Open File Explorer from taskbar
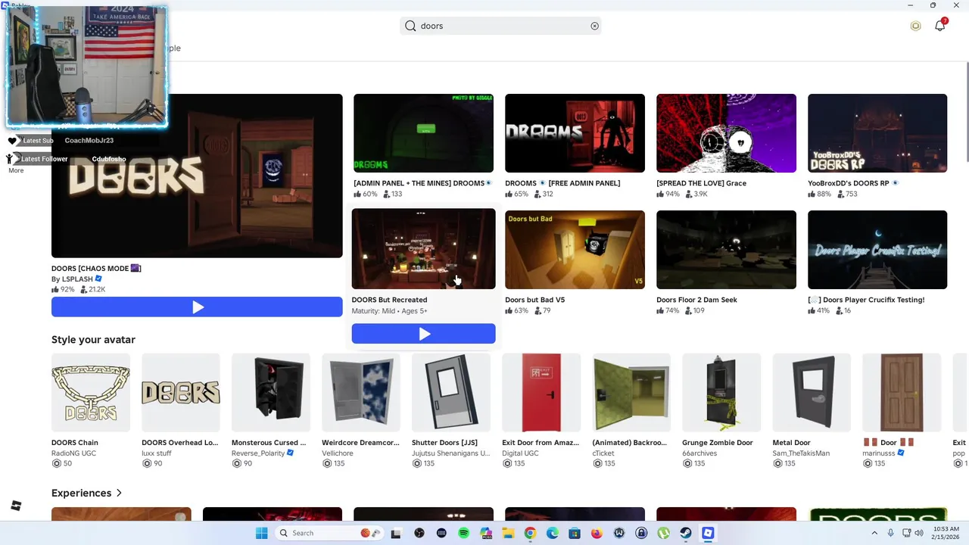 tap(508, 533)
